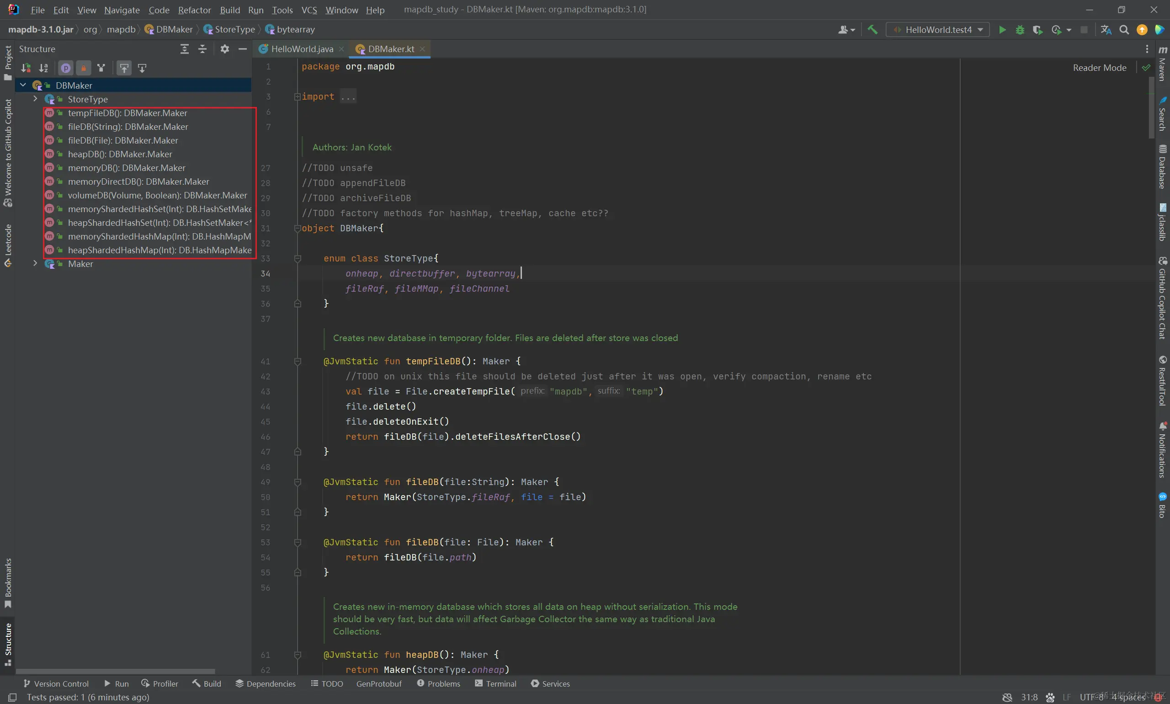
Task: Collapse the DBMaker tree node
Action: (23, 85)
